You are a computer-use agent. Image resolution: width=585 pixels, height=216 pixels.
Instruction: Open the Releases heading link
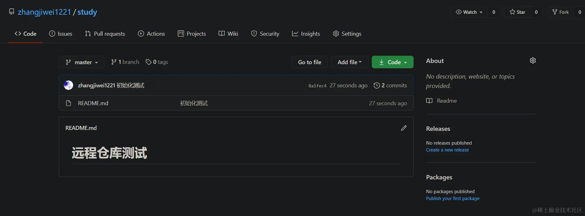tap(438, 129)
